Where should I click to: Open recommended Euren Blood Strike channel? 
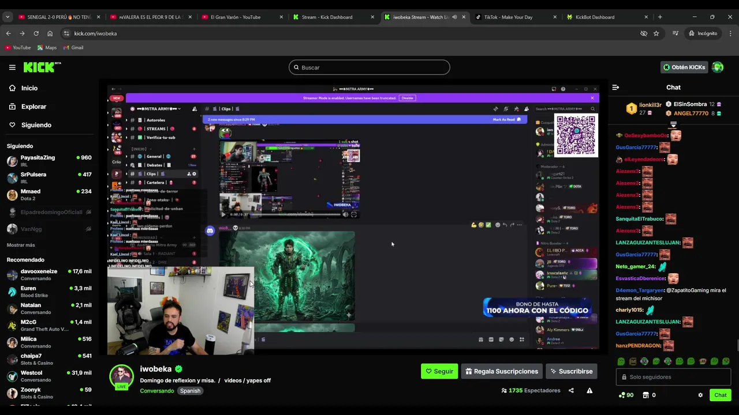pyautogui.click(x=49, y=292)
